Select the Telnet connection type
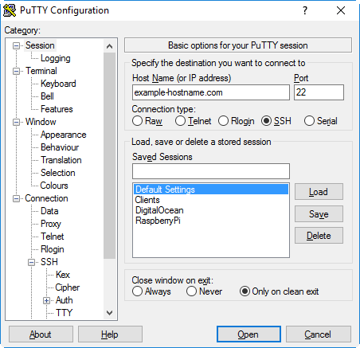The width and height of the screenshot is (360, 348). pyautogui.click(x=180, y=121)
